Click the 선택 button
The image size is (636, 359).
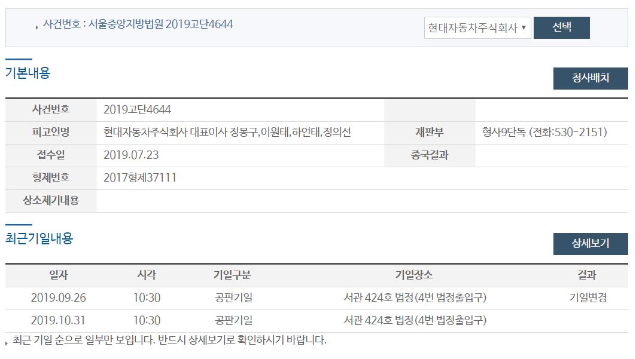click(561, 27)
